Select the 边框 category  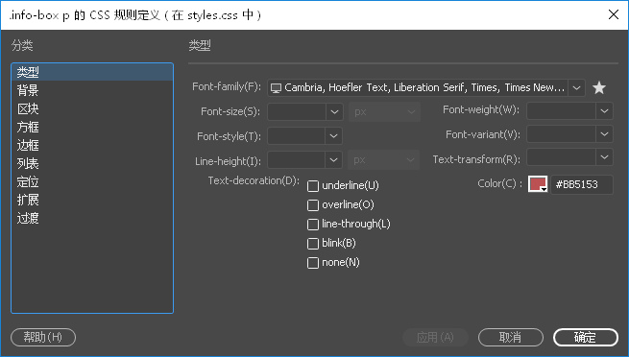tap(92, 146)
